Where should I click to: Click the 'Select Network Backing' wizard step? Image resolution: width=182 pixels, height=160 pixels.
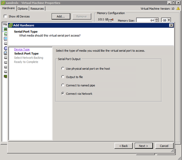[29, 58]
